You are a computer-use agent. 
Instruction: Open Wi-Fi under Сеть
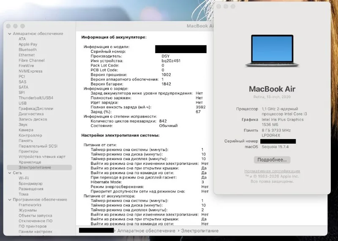(x=24, y=178)
